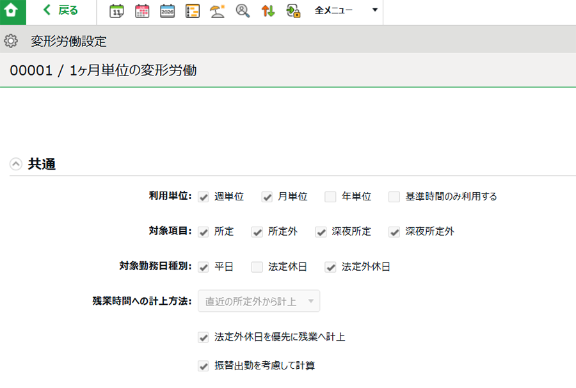Open the employee search magnifier icon

pyautogui.click(x=243, y=11)
